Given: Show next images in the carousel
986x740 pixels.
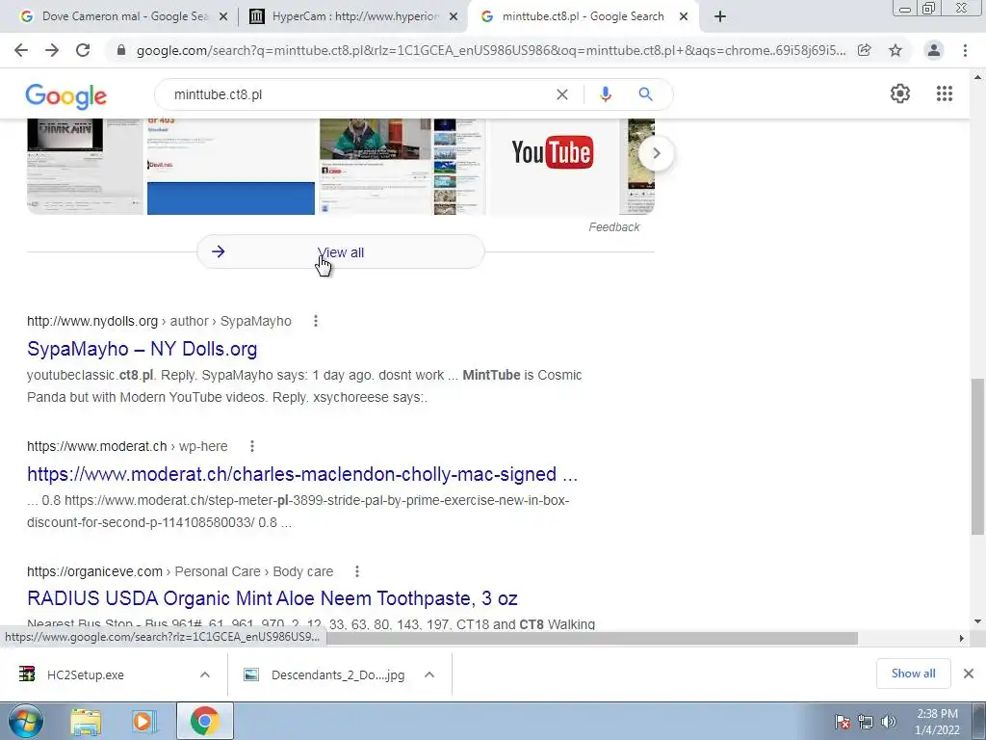Looking at the screenshot, I should click(x=657, y=153).
